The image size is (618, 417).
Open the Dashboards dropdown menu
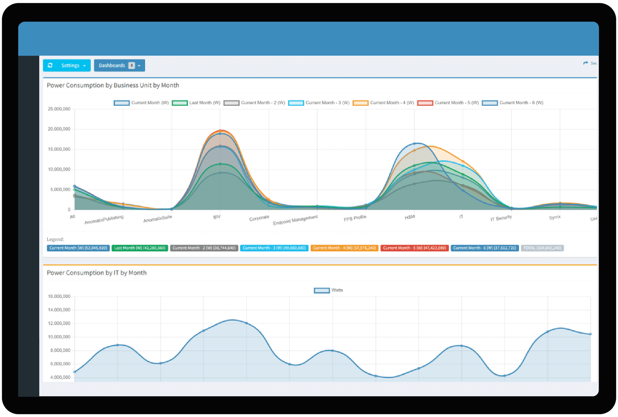coord(119,65)
